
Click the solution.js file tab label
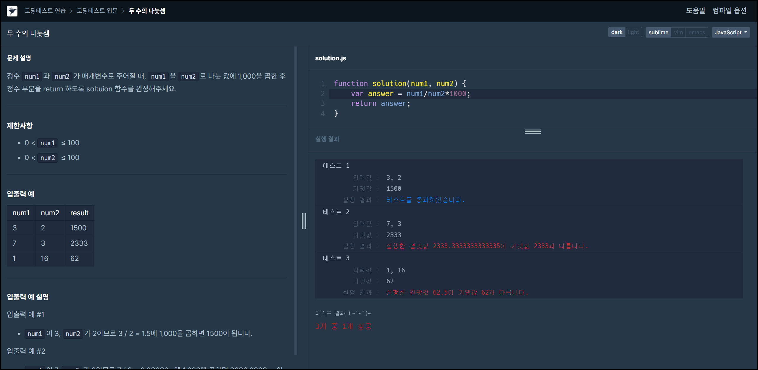coord(330,58)
